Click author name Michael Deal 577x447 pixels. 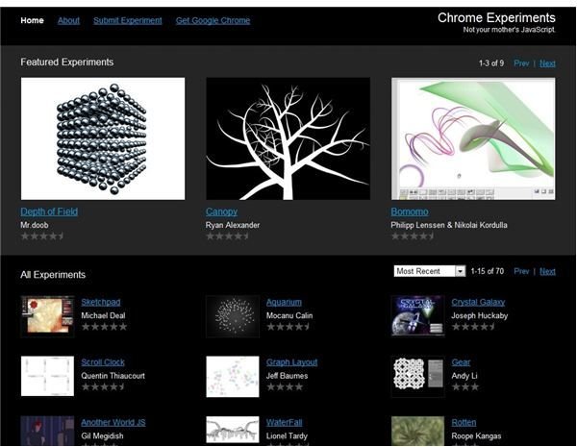103,315
